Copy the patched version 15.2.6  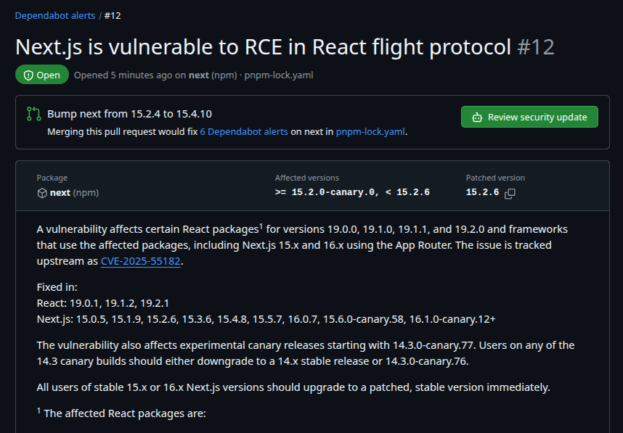point(510,193)
